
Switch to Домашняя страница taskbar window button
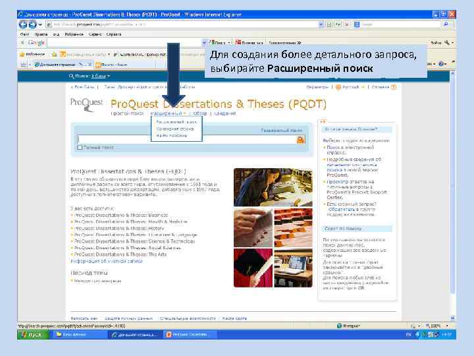point(135,335)
